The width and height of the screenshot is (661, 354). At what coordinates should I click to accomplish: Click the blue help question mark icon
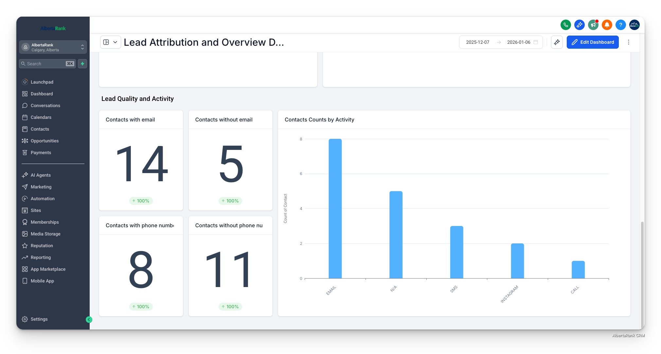tap(620, 25)
